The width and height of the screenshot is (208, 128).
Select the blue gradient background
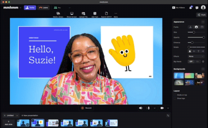[179, 75]
